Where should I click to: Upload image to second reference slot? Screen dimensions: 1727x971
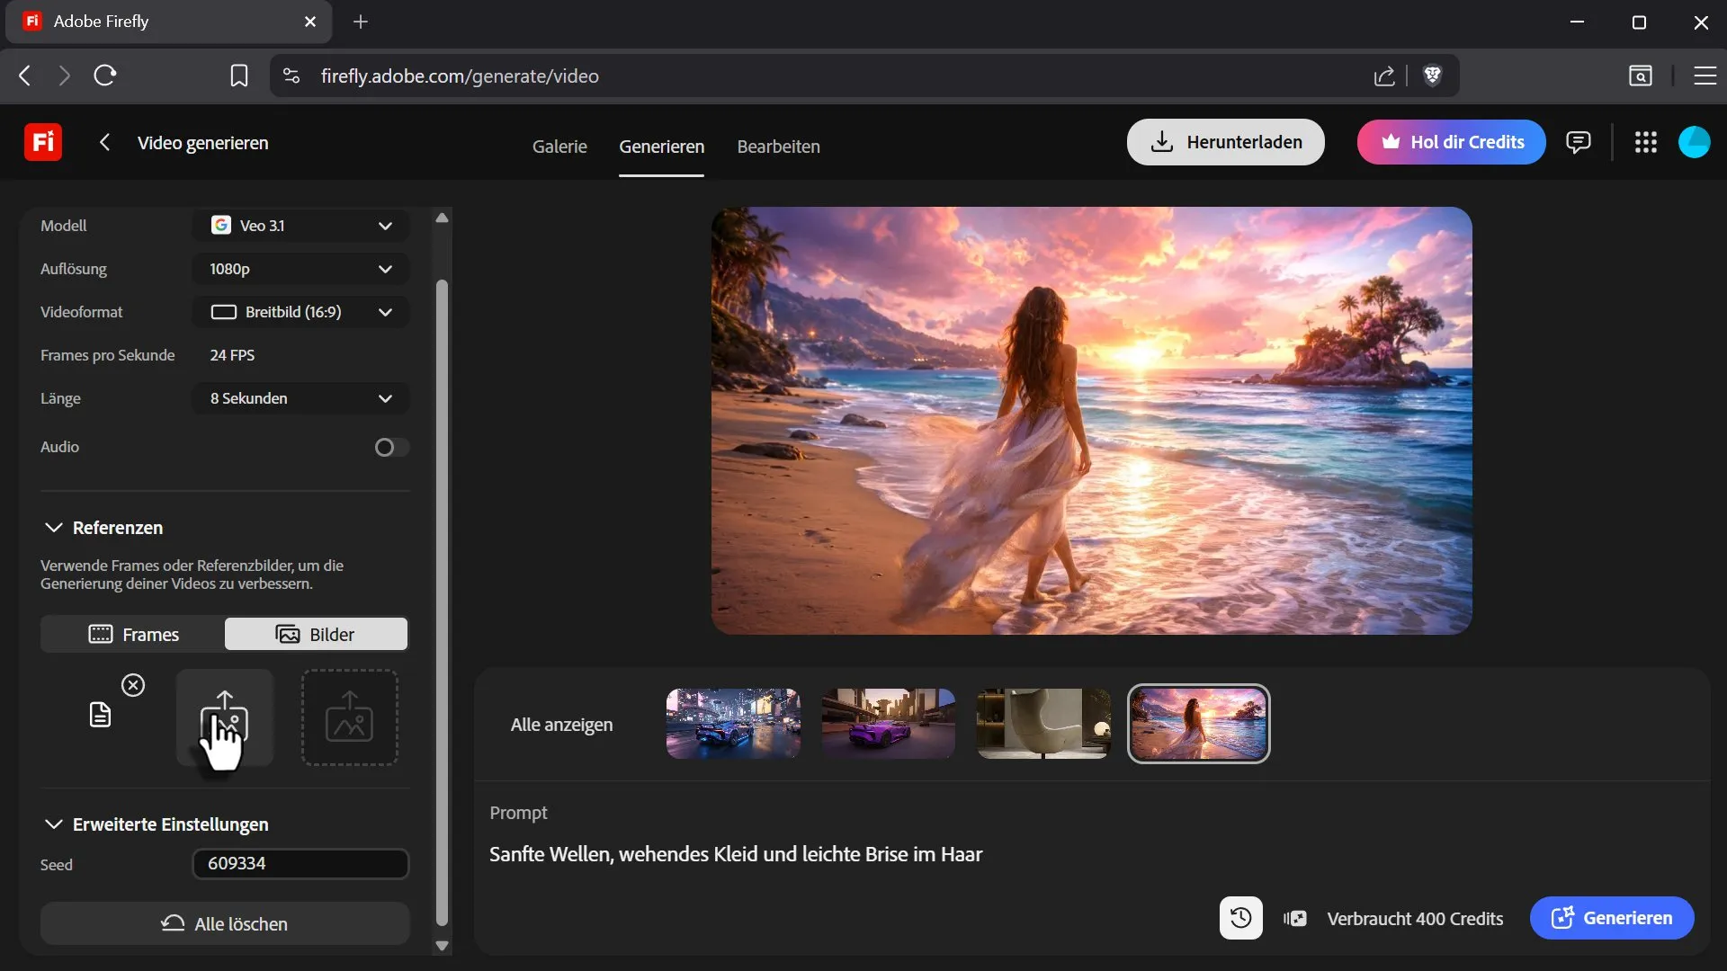pyautogui.click(x=225, y=717)
